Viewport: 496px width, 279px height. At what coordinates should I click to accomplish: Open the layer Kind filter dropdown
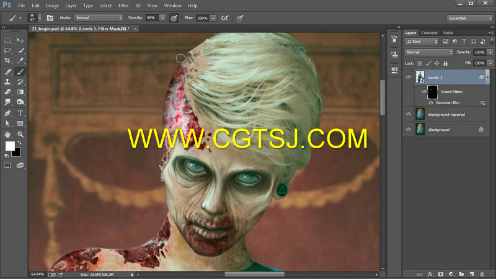422,42
